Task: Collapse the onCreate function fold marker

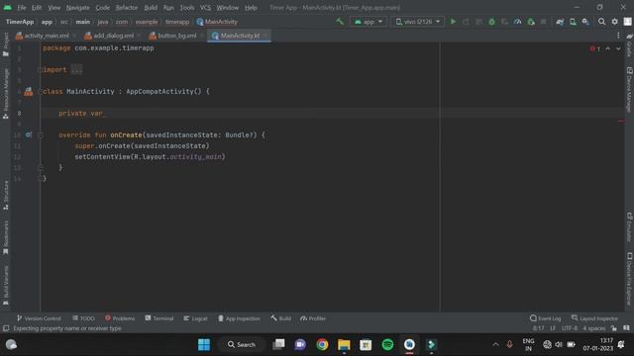Action: click(40, 135)
